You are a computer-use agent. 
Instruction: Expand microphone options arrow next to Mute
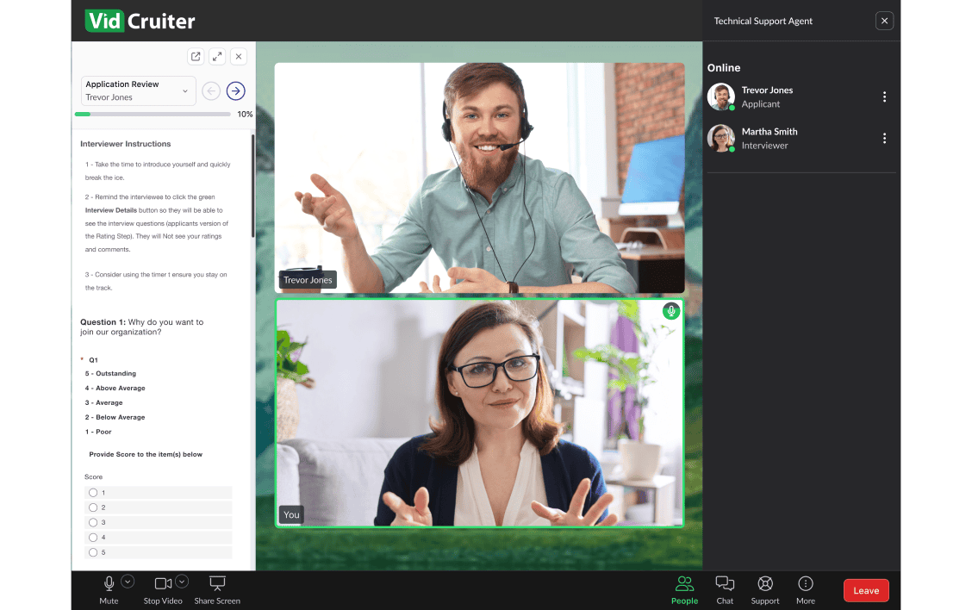128,581
